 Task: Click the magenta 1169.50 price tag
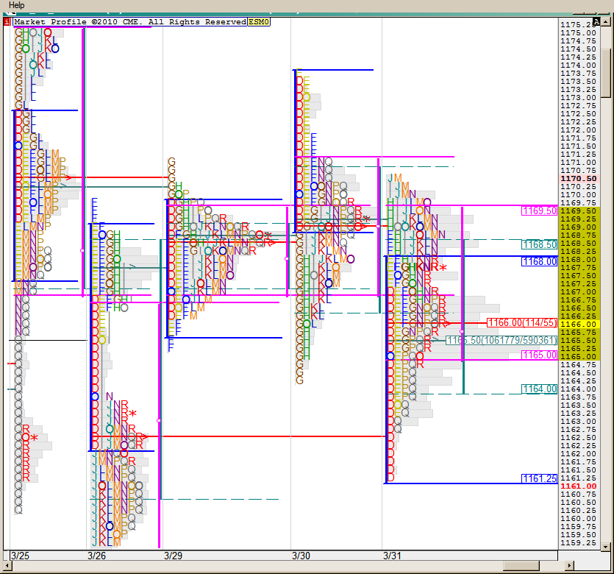coord(539,210)
